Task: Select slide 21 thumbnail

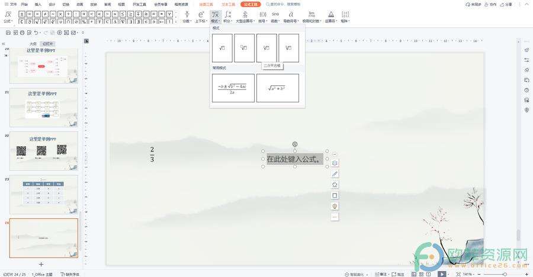Action: (x=44, y=107)
